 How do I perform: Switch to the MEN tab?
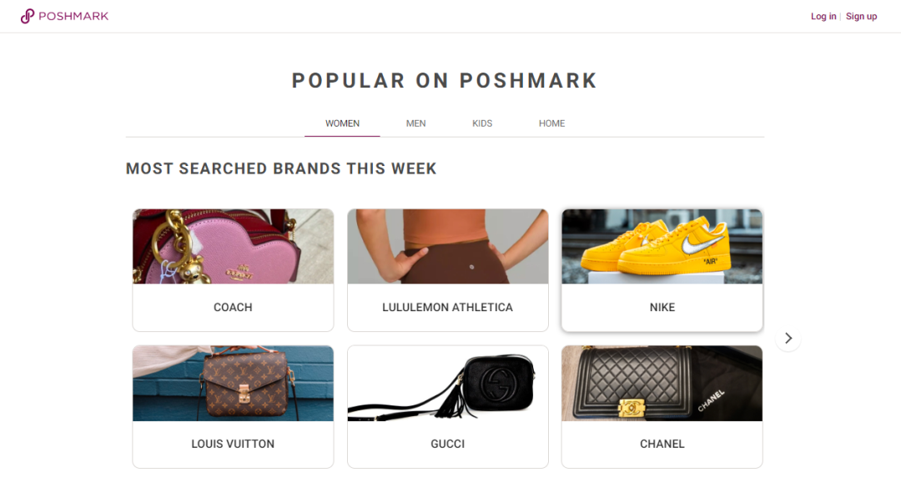pos(415,123)
